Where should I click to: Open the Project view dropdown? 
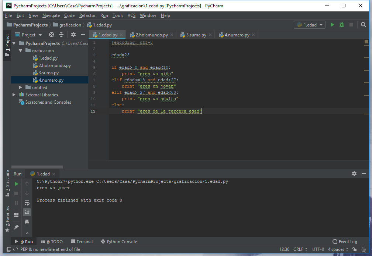28,35
